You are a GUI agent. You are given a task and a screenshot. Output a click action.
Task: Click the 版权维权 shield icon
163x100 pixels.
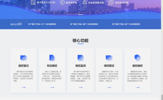137,58
